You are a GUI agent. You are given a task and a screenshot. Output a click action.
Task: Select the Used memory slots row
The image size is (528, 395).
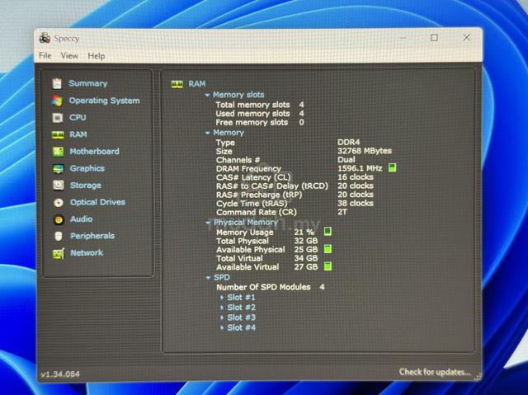click(260, 114)
